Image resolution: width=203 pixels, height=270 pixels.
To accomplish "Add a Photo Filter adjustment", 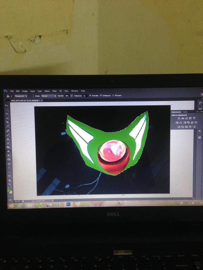I will (188, 123).
